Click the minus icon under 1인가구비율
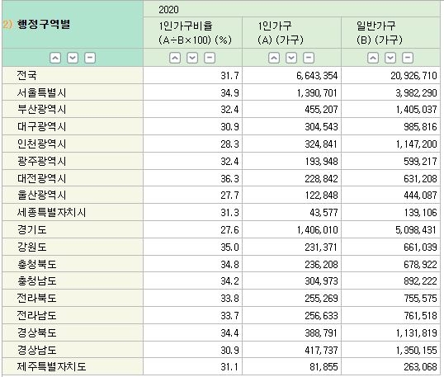The width and height of the screenshot is (444, 377). [210, 58]
